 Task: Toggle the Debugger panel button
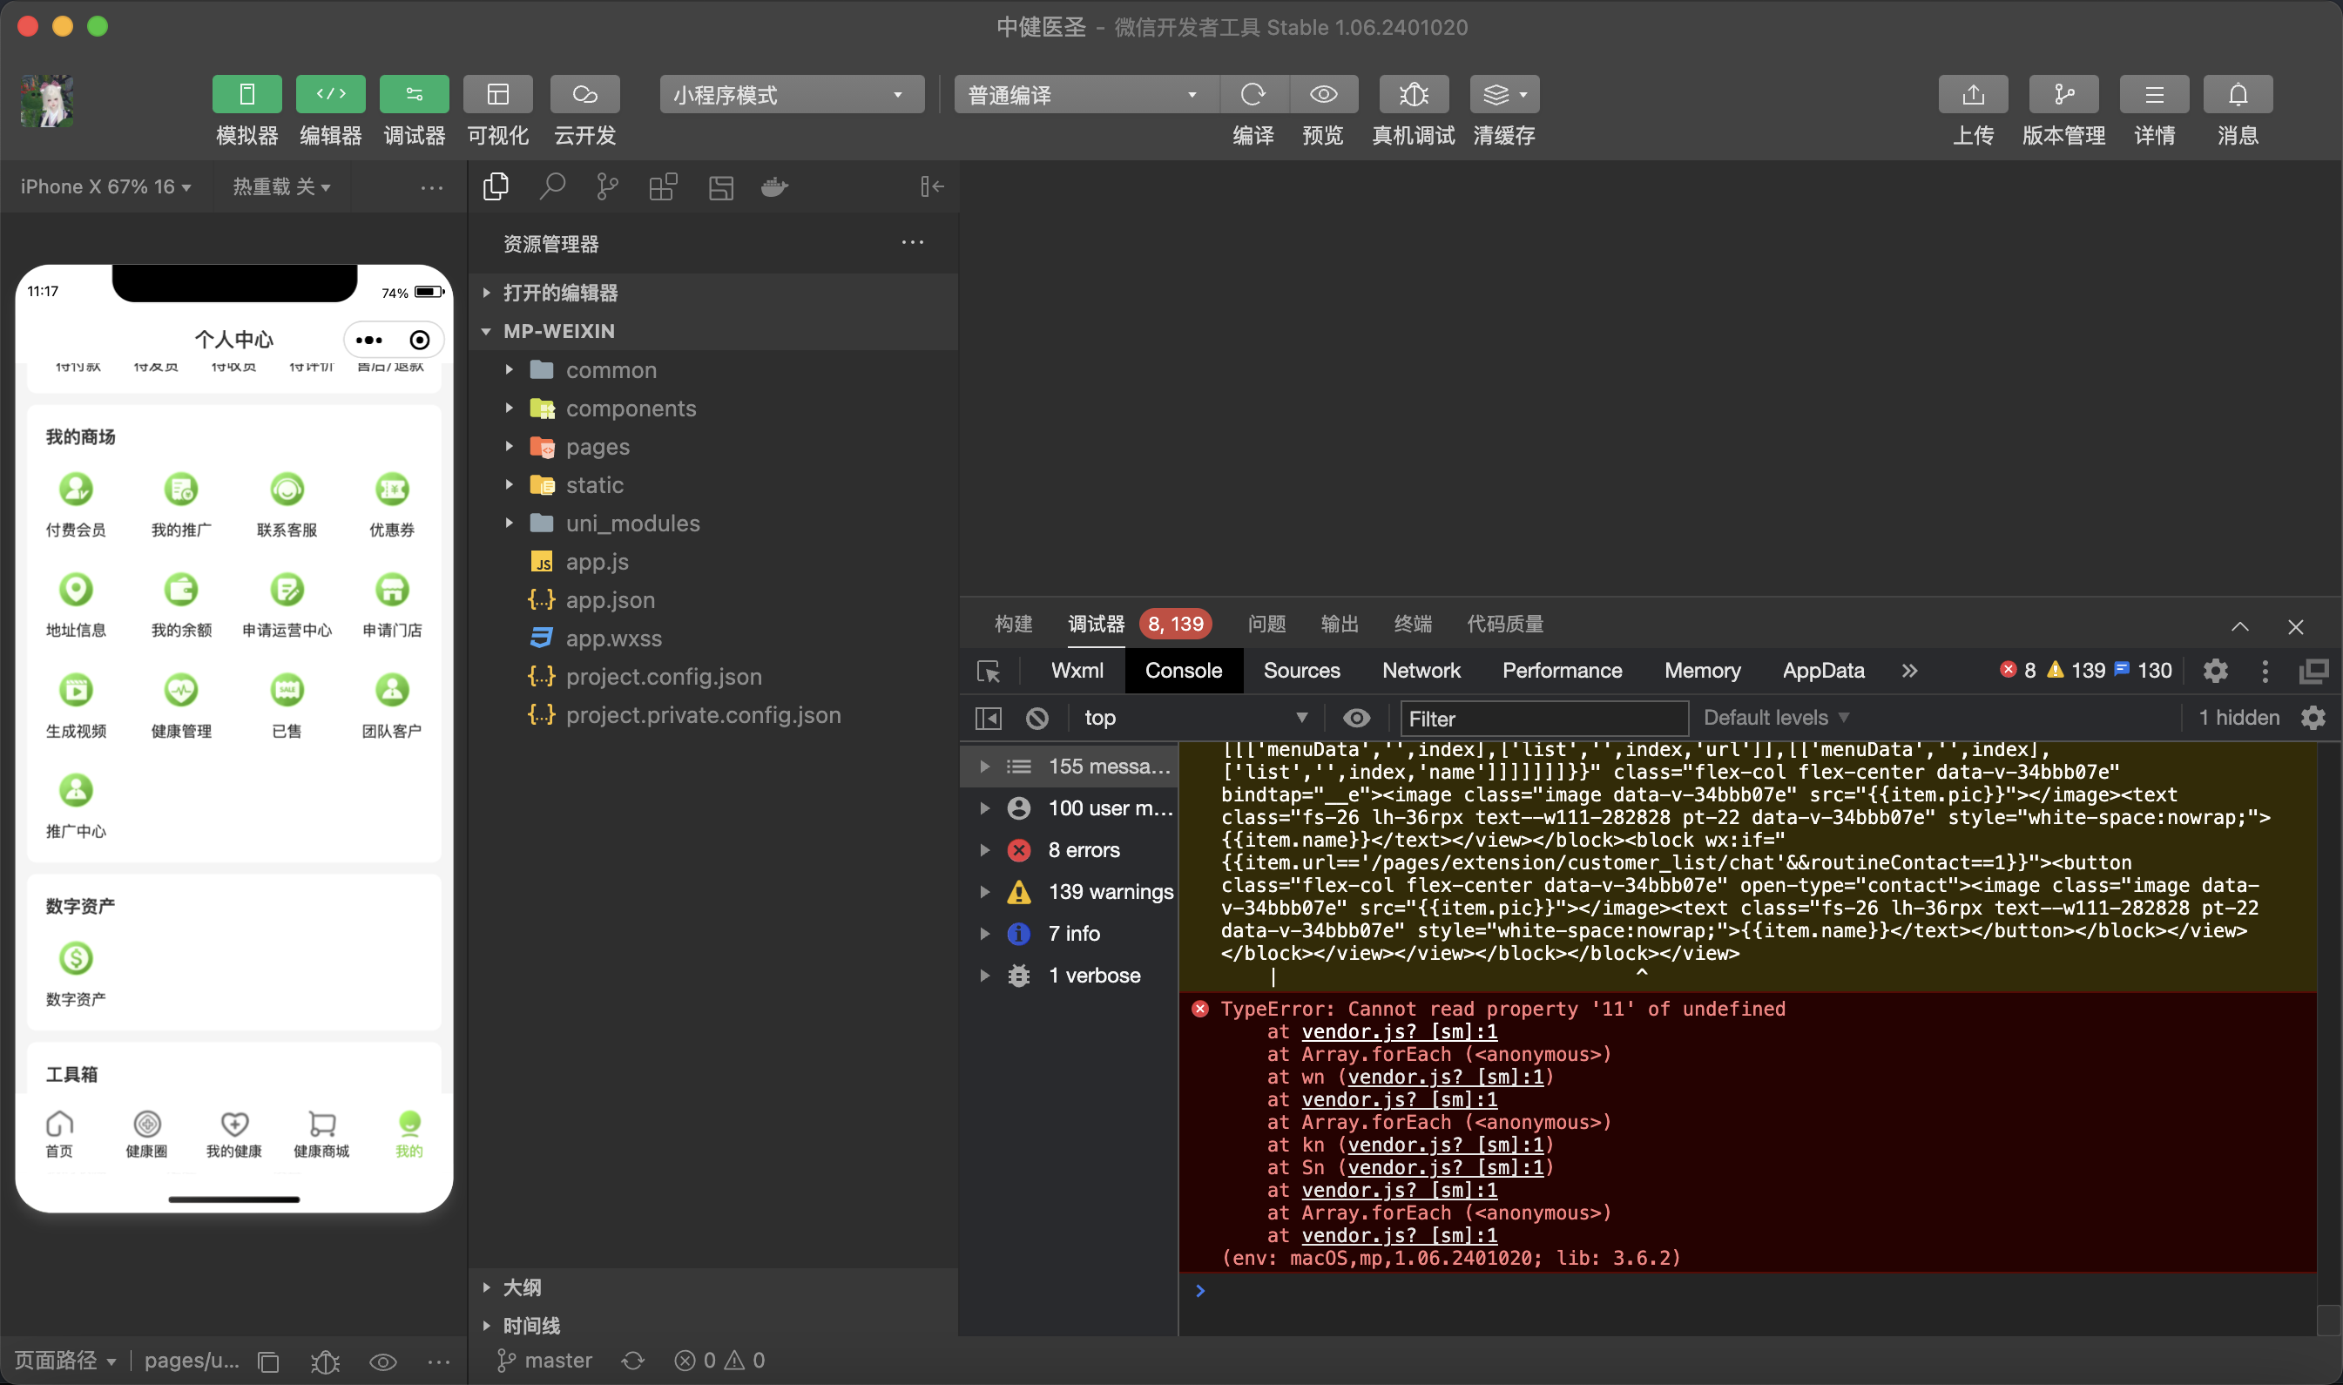(x=415, y=94)
